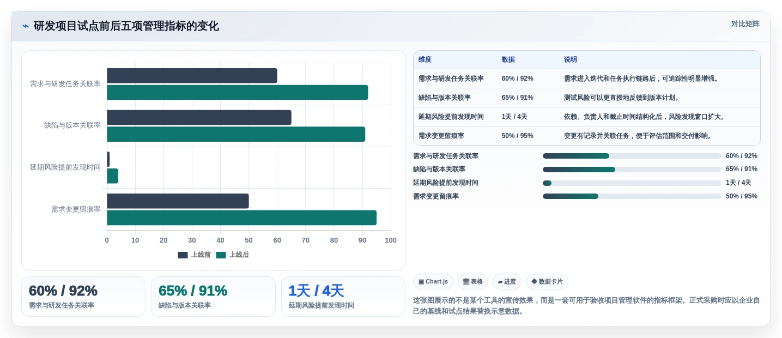Click progress bar for 缺陷与版本关联率
This screenshot has width=782, height=338.
click(x=632, y=170)
